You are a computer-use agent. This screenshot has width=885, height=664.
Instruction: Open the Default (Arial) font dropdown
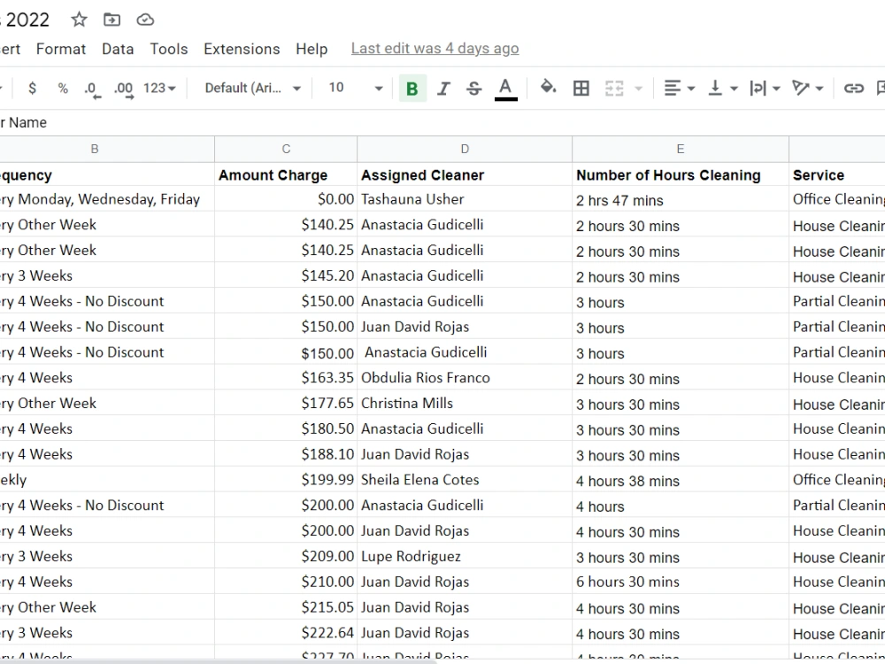click(x=252, y=88)
